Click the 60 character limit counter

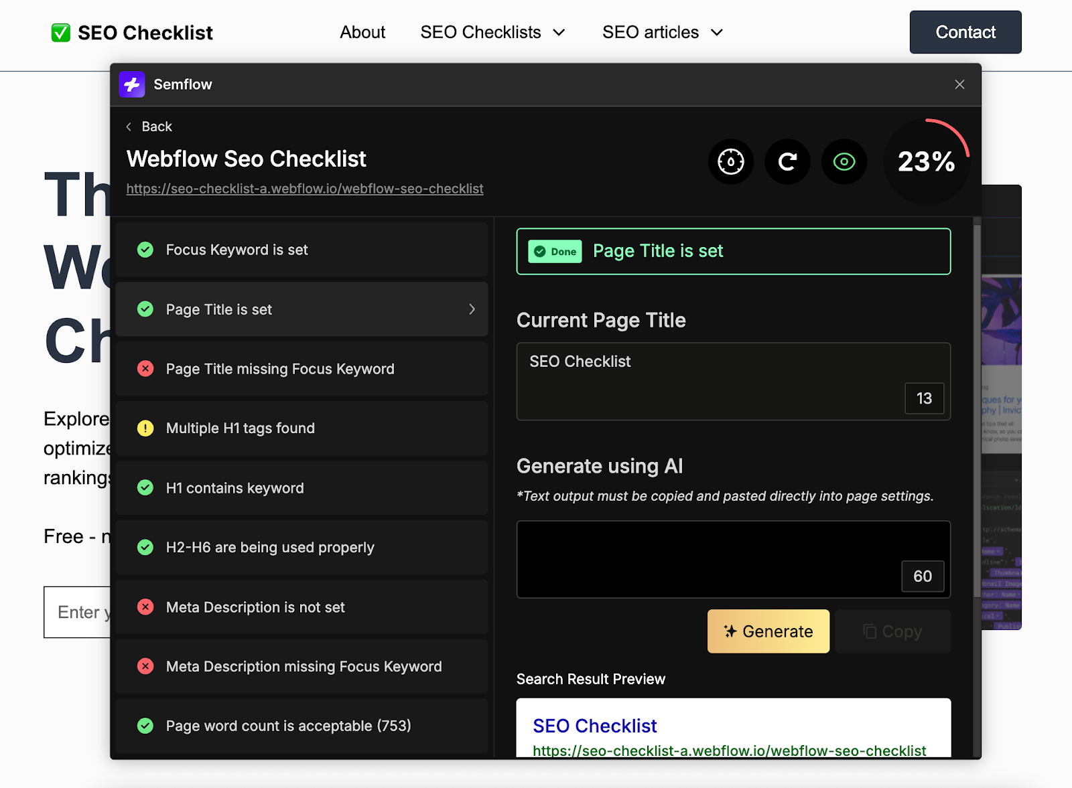coord(923,576)
